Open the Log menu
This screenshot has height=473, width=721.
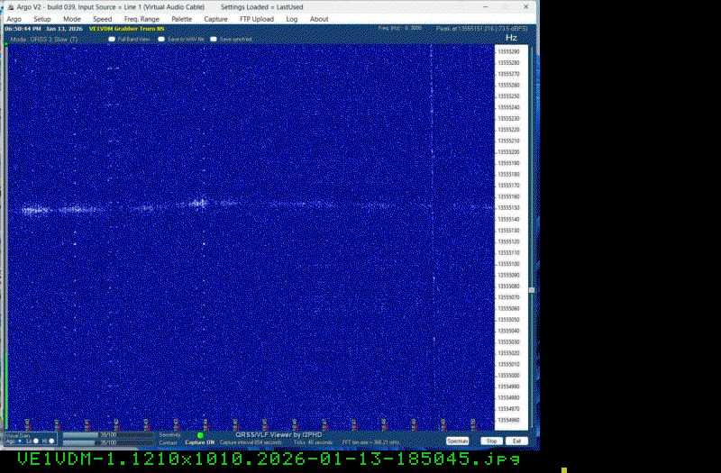tap(292, 19)
